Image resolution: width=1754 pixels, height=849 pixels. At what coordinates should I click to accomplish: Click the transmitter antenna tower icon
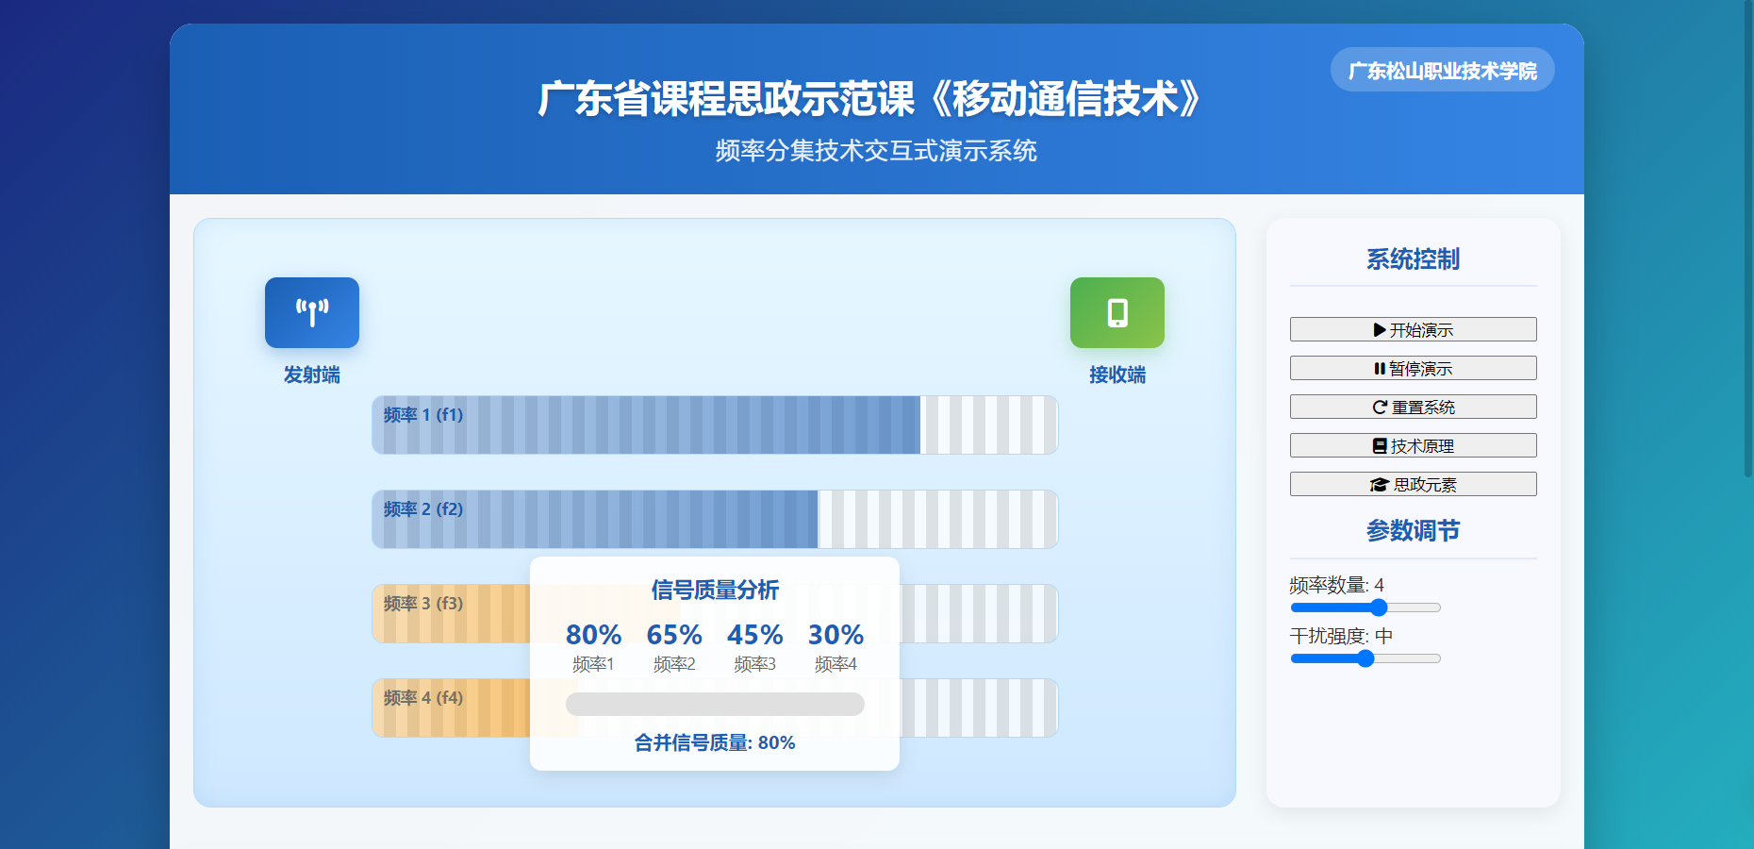click(312, 312)
